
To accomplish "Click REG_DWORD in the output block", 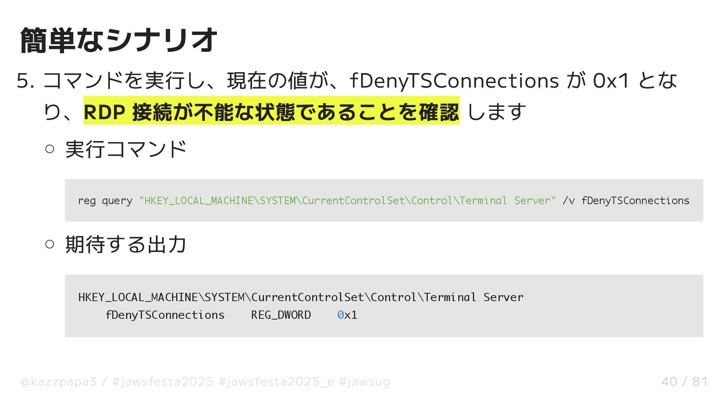I will (281, 315).
